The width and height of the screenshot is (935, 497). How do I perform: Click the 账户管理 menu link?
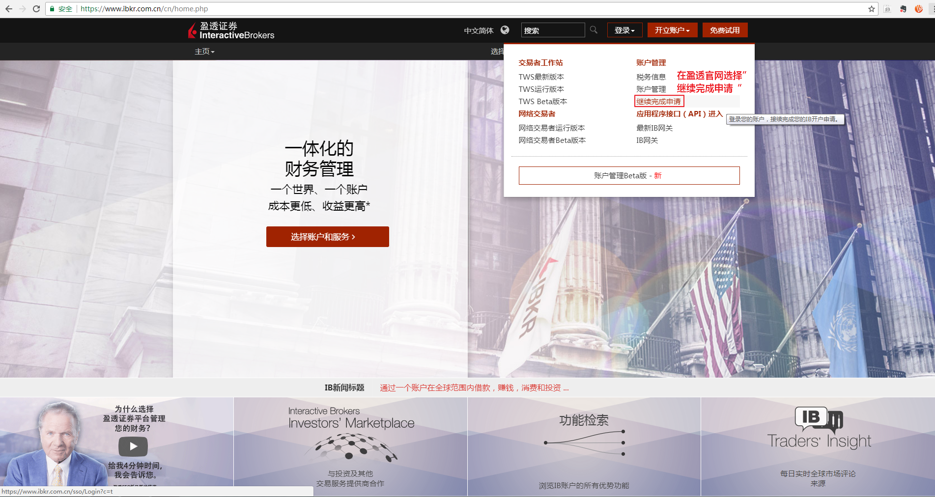point(651,89)
